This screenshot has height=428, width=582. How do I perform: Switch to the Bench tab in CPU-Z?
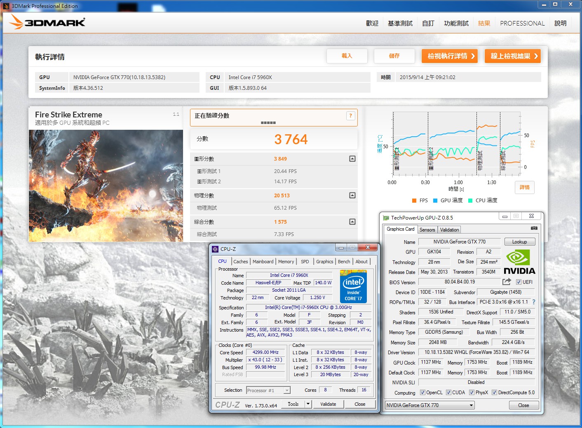pyautogui.click(x=344, y=262)
